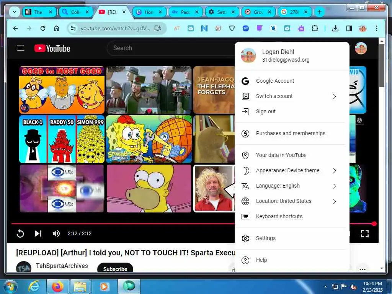The height and width of the screenshot is (294, 392).
Task: Open the GOOD to MOST GOOD video thumbnail
Action: pos(62,90)
